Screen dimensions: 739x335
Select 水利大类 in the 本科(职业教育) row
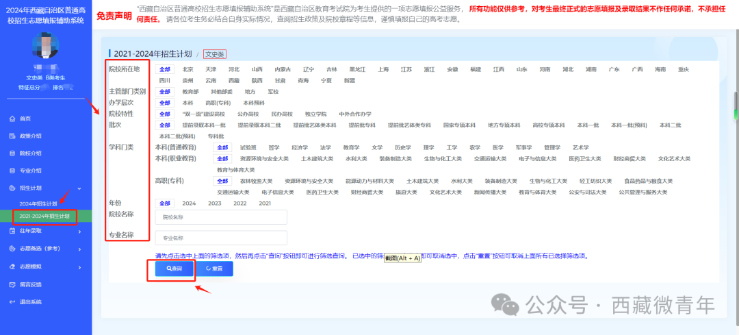[356, 158]
